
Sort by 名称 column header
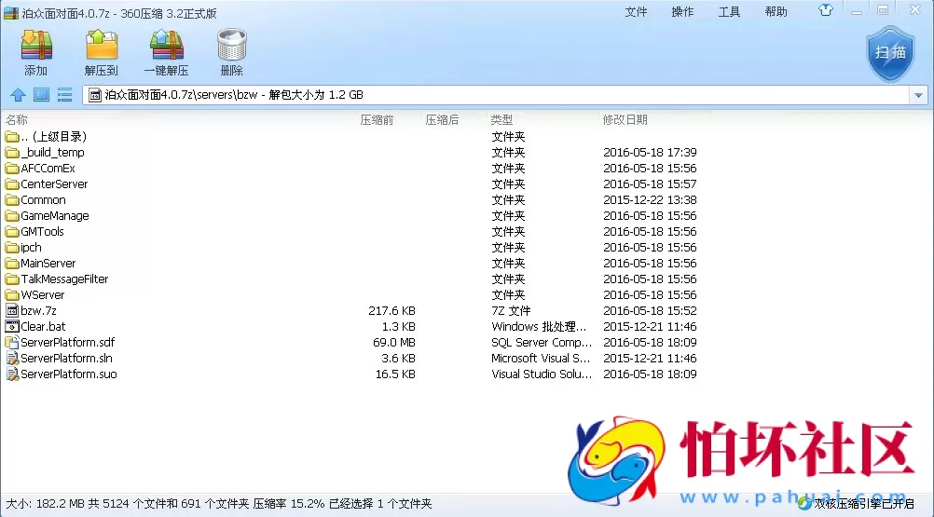click(x=18, y=119)
